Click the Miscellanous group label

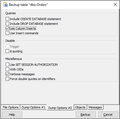click(14, 59)
